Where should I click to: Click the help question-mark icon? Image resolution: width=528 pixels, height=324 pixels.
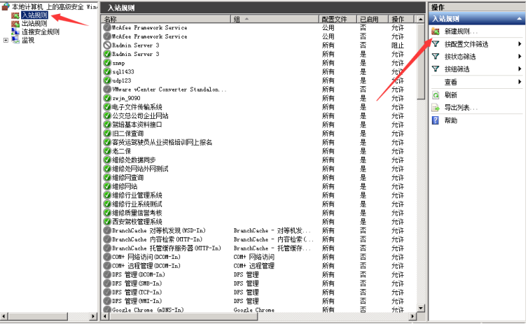tap(436, 120)
